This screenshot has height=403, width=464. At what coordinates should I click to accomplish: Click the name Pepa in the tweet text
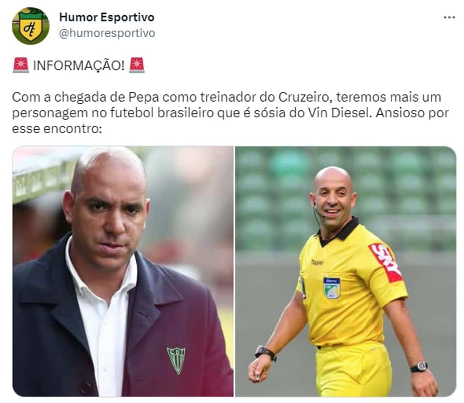click(144, 97)
